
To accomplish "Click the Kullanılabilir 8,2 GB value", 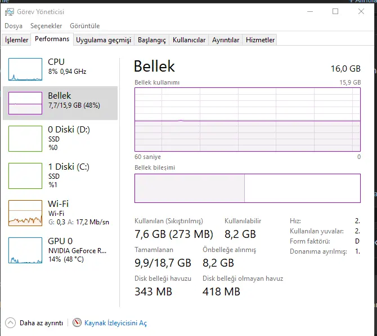I will (x=240, y=234).
